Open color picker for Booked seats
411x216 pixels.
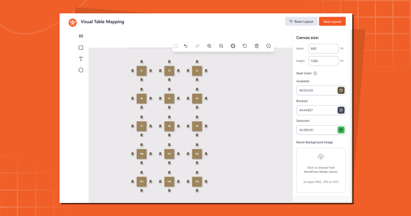coord(341,110)
